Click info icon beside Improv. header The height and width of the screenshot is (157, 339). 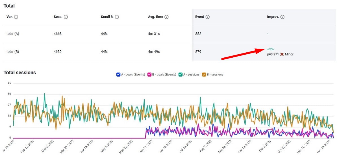(282, 17)
